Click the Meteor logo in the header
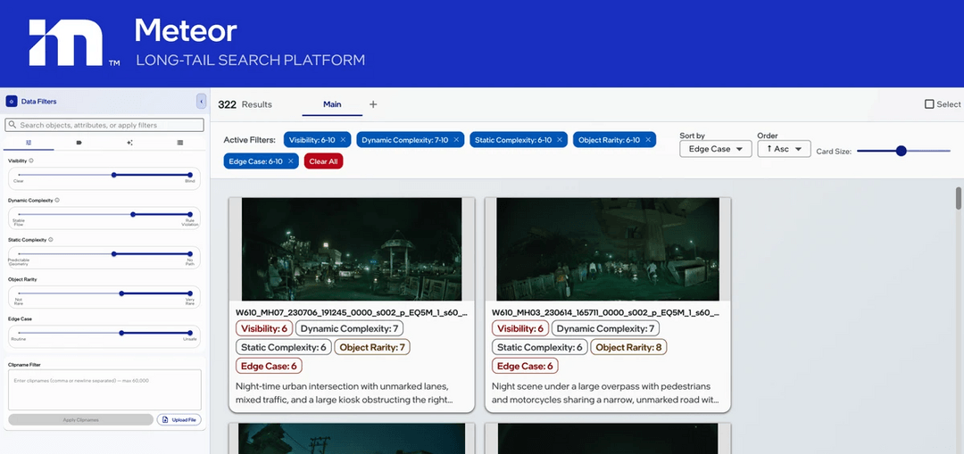This screenshot has height=454, width=964. click(66, 43)
